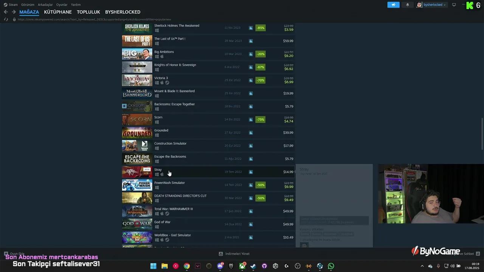484x272 pixels.
Task: Click the PowerWash Simulator thumbnail
Action: click(137, 185)
